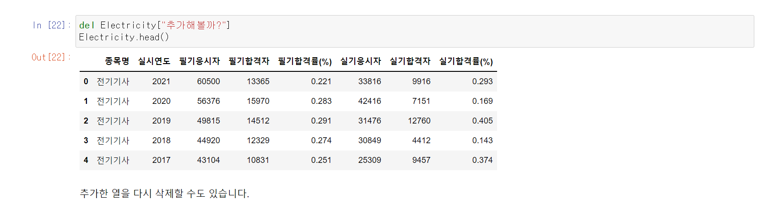Click the value 0.293
The height and width of the screenshot is (221, 763).
(482, 81)
